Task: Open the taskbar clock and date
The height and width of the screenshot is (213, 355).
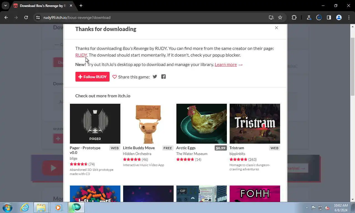Action: tap(341, 207)
